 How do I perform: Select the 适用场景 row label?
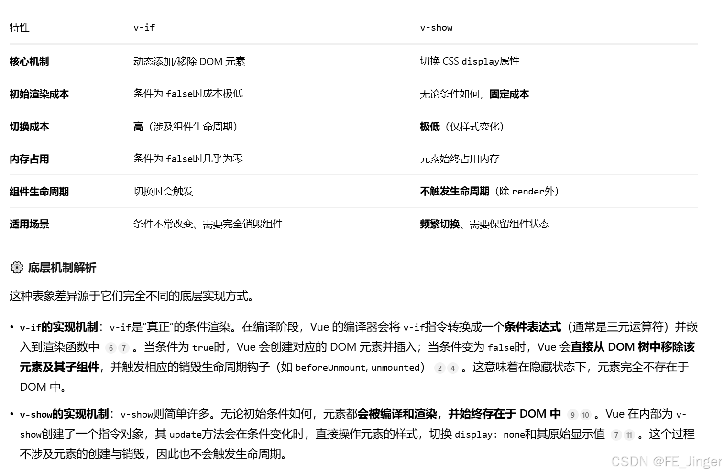pos(29,224)
